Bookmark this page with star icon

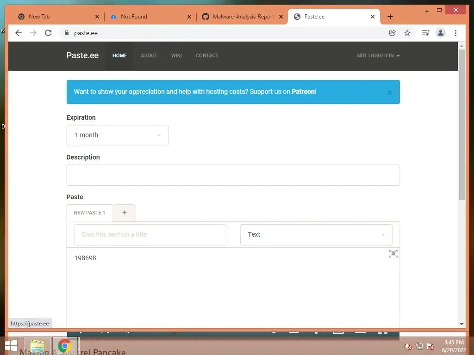tap(407, 33)
